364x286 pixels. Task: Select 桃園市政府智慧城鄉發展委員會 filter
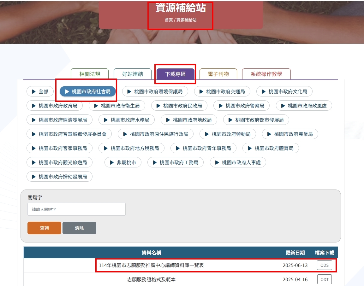(69, 134)
